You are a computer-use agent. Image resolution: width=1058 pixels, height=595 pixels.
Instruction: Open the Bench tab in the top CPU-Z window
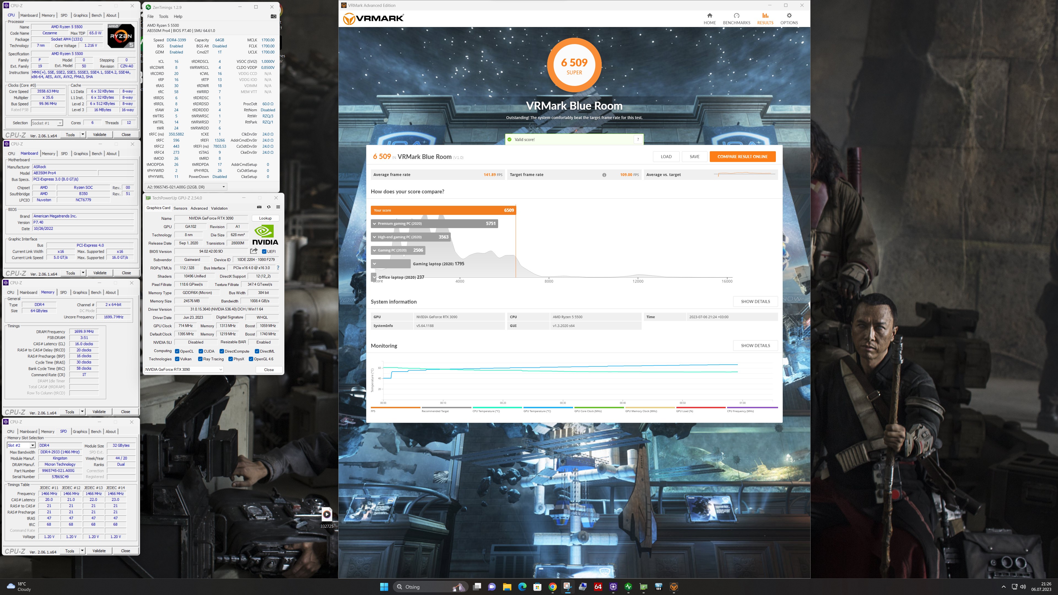(x=96, y=15)
